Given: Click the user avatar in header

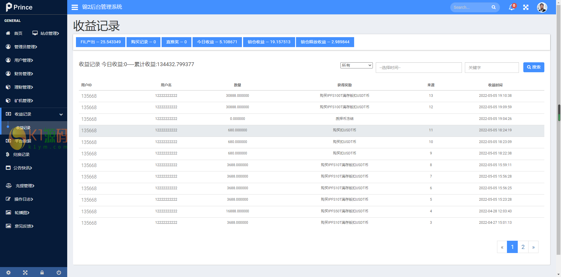Looking at the screenshot, I should point(542,7).
